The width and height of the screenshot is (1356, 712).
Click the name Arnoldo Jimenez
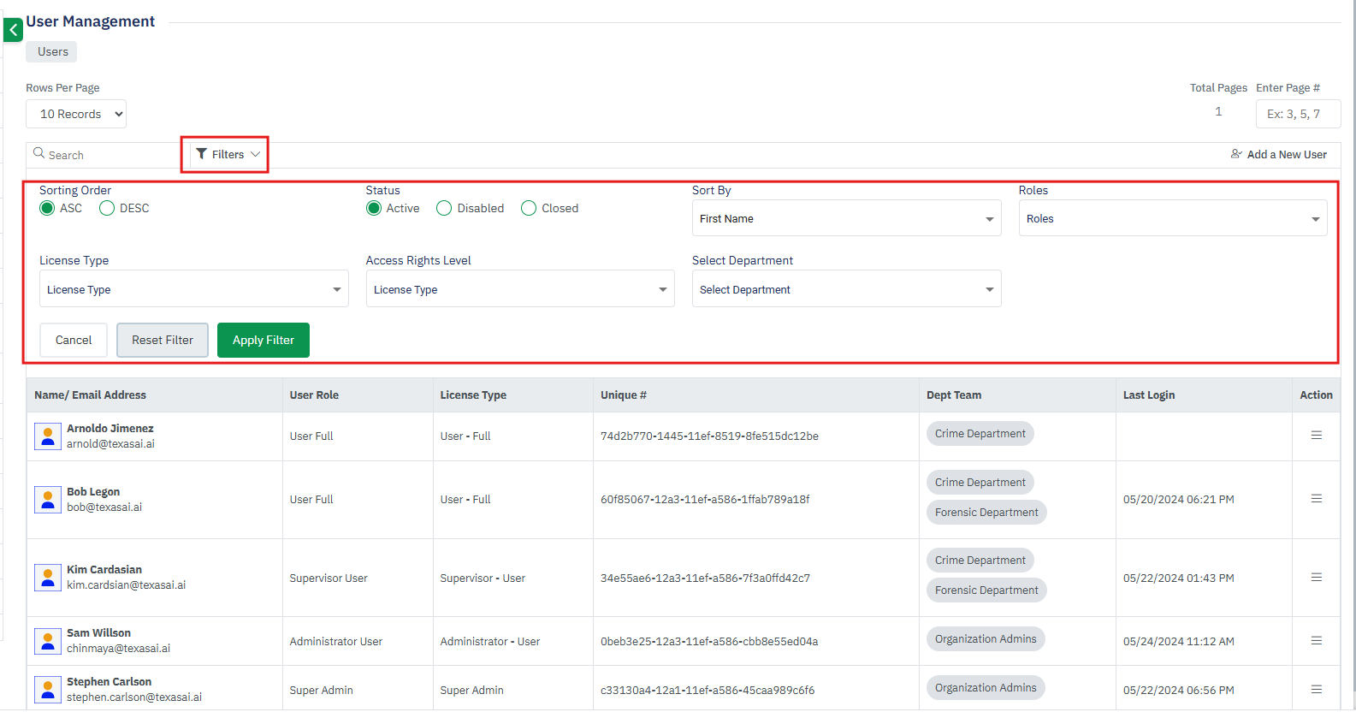coord(110,429)
